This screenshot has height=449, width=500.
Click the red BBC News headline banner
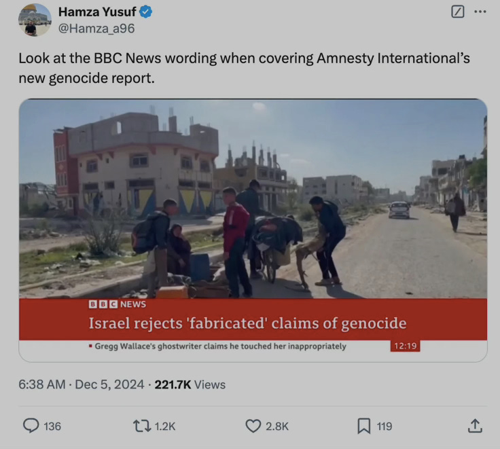pos(253,319)
